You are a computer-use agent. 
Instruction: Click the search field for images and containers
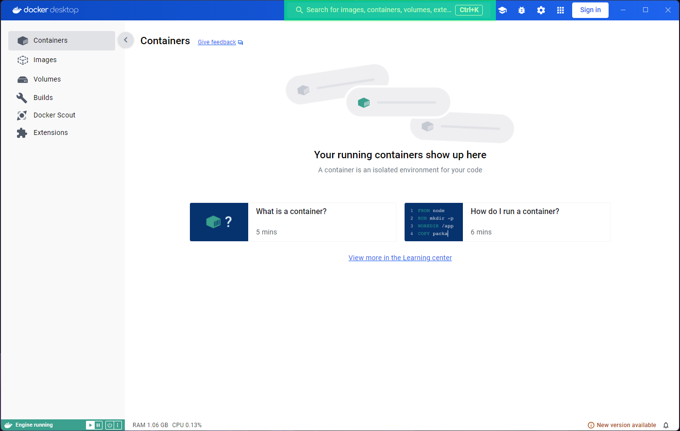pyautogui.click(x=390, y=10)
